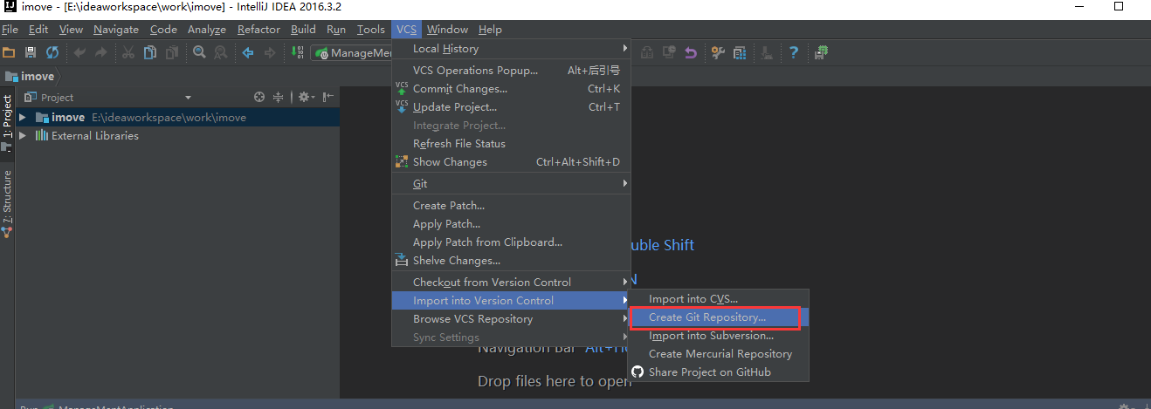The width and height of the screenshot is (1151, 409).
Task: Open the Tools menu
Action: [370, 29]
